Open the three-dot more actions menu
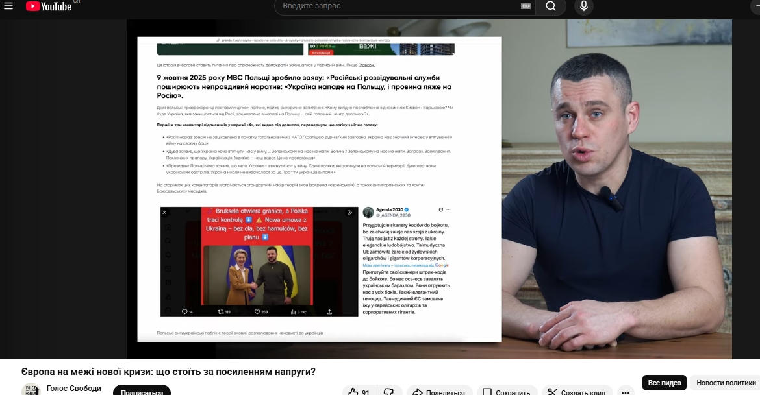760x395 pixels. 625,392
